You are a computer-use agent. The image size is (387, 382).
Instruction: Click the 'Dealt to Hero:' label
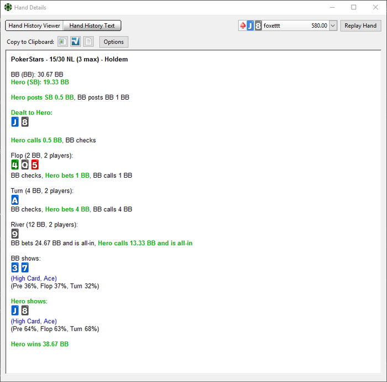pos(32,113)
